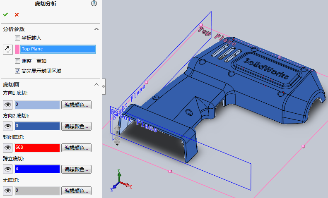Uncheck 高亮显示封闭区域
Screen dimensions: 328x198
(17, 71)
